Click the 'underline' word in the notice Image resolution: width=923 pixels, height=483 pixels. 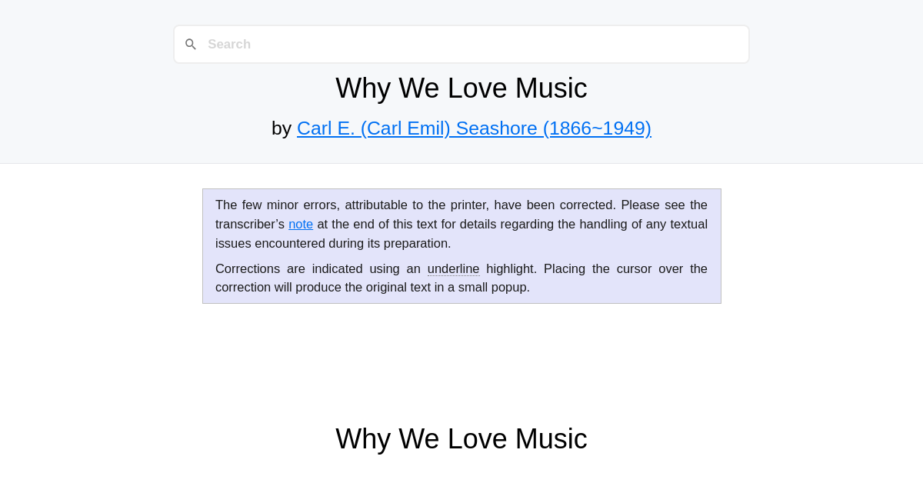453,268
